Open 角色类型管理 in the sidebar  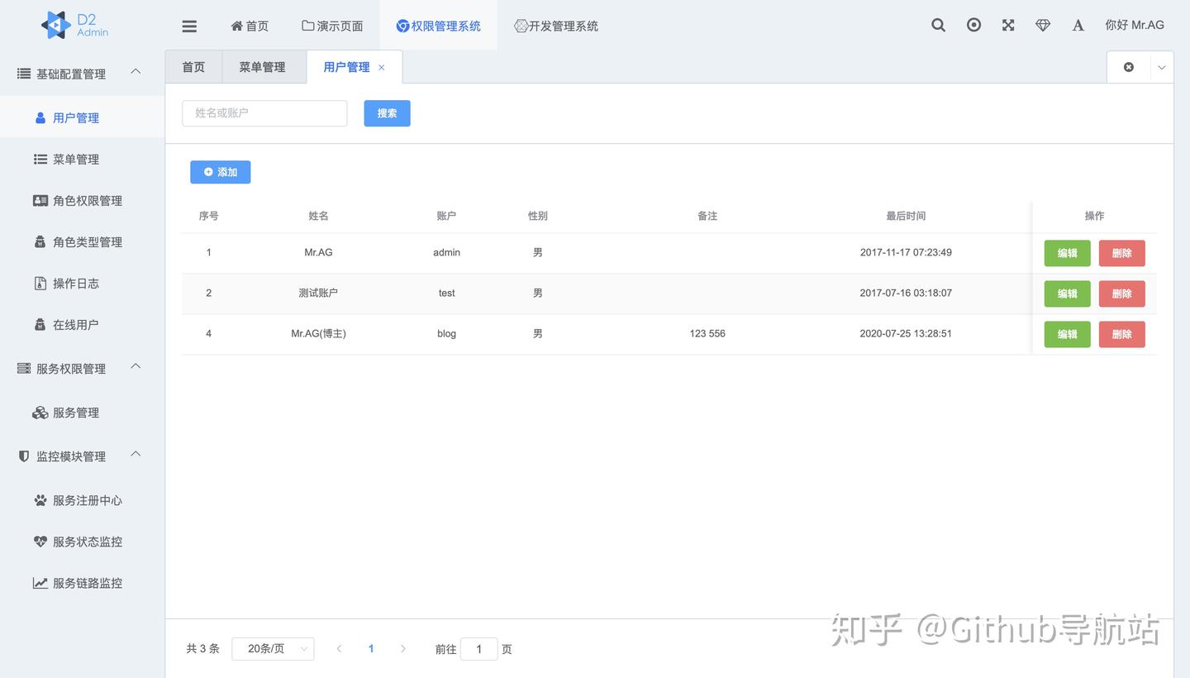pos(83,241)
